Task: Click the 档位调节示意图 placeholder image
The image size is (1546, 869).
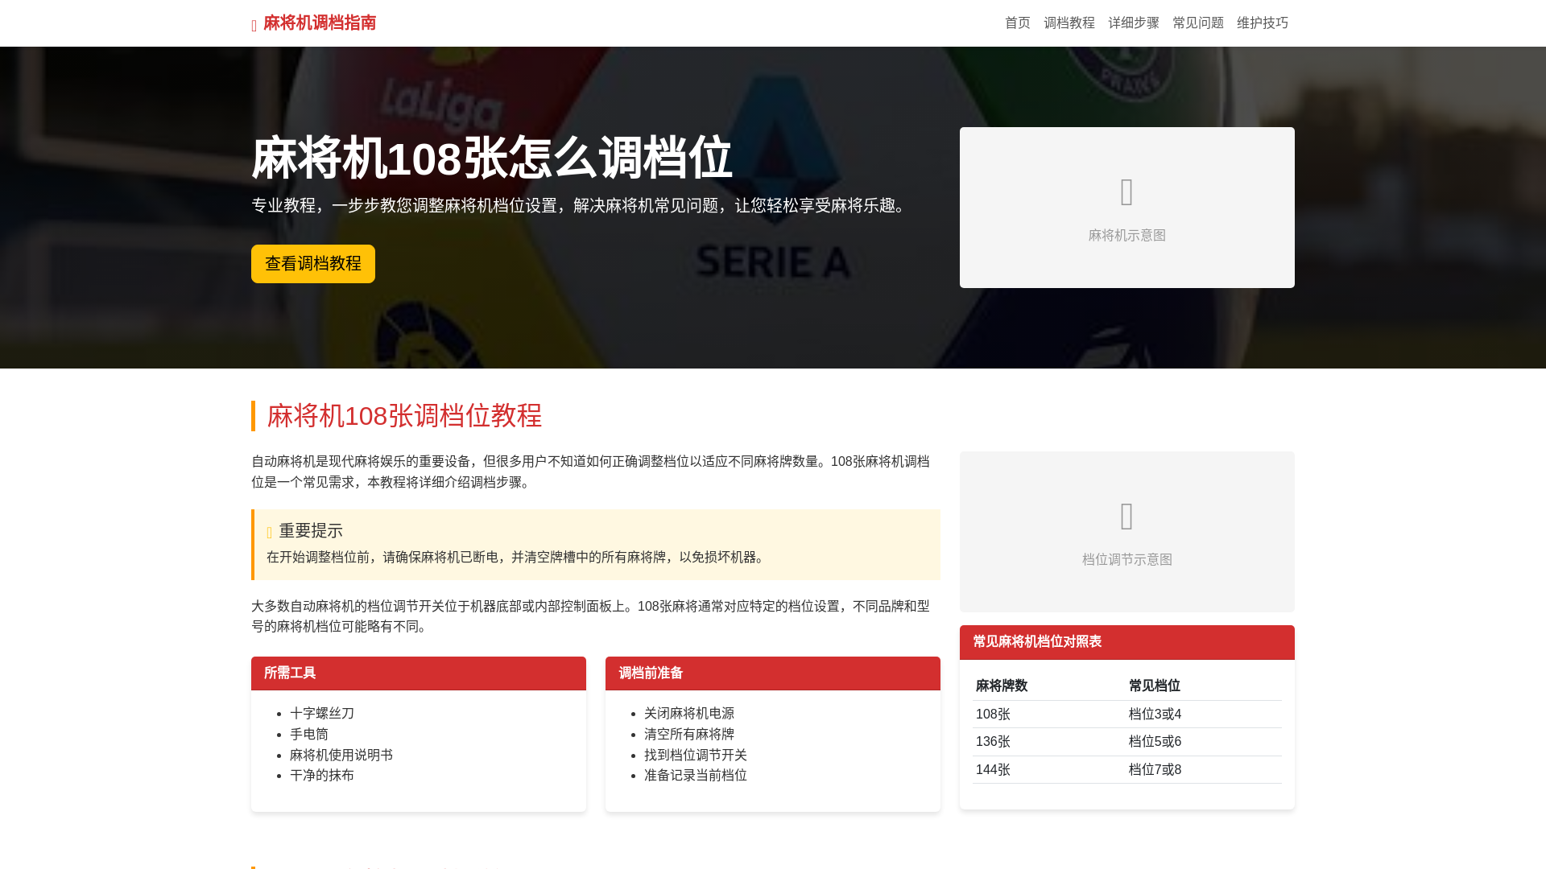Action: tap(1127, 532)
